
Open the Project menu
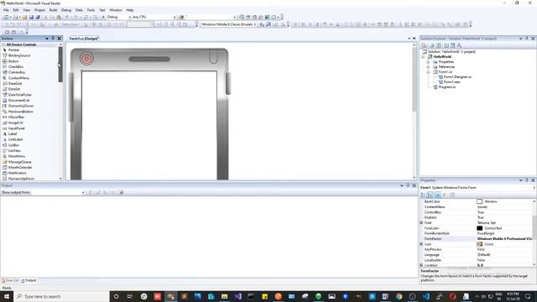pos(39,10)
